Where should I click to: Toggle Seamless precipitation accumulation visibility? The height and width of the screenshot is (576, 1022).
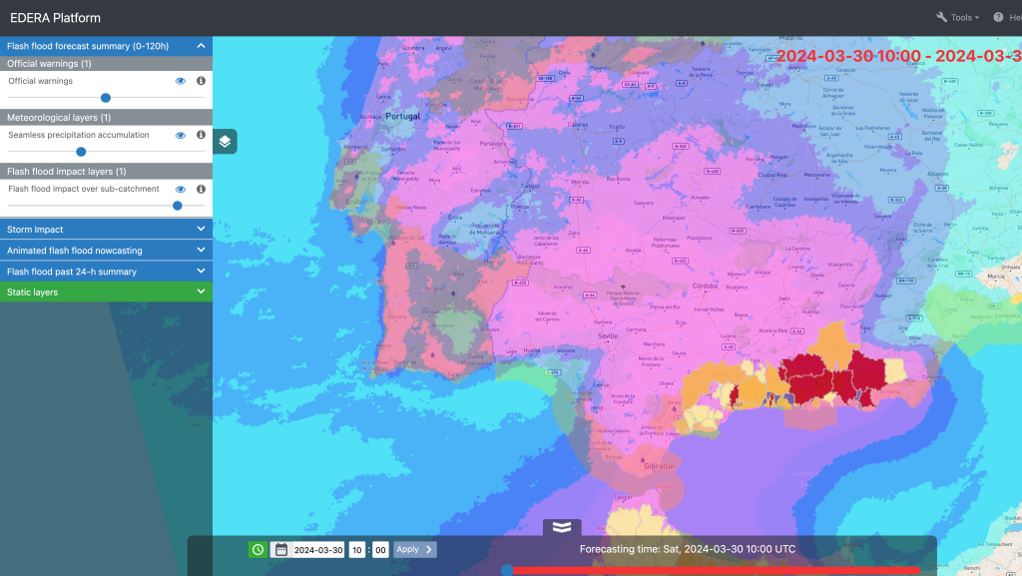(181, 135)
